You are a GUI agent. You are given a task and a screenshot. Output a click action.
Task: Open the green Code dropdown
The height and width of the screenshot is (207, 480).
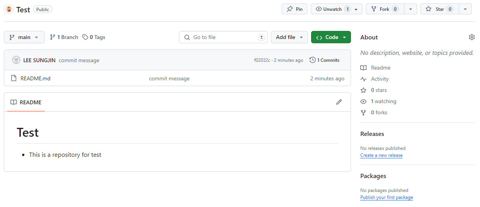331,37
